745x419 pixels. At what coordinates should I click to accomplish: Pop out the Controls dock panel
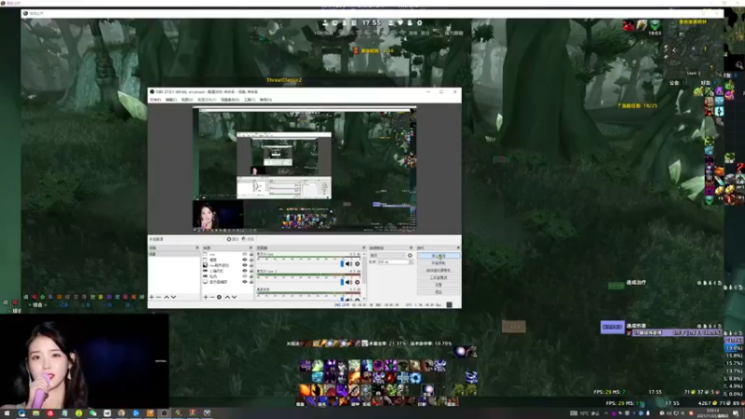pyautogui.click(x=458, y=248)
